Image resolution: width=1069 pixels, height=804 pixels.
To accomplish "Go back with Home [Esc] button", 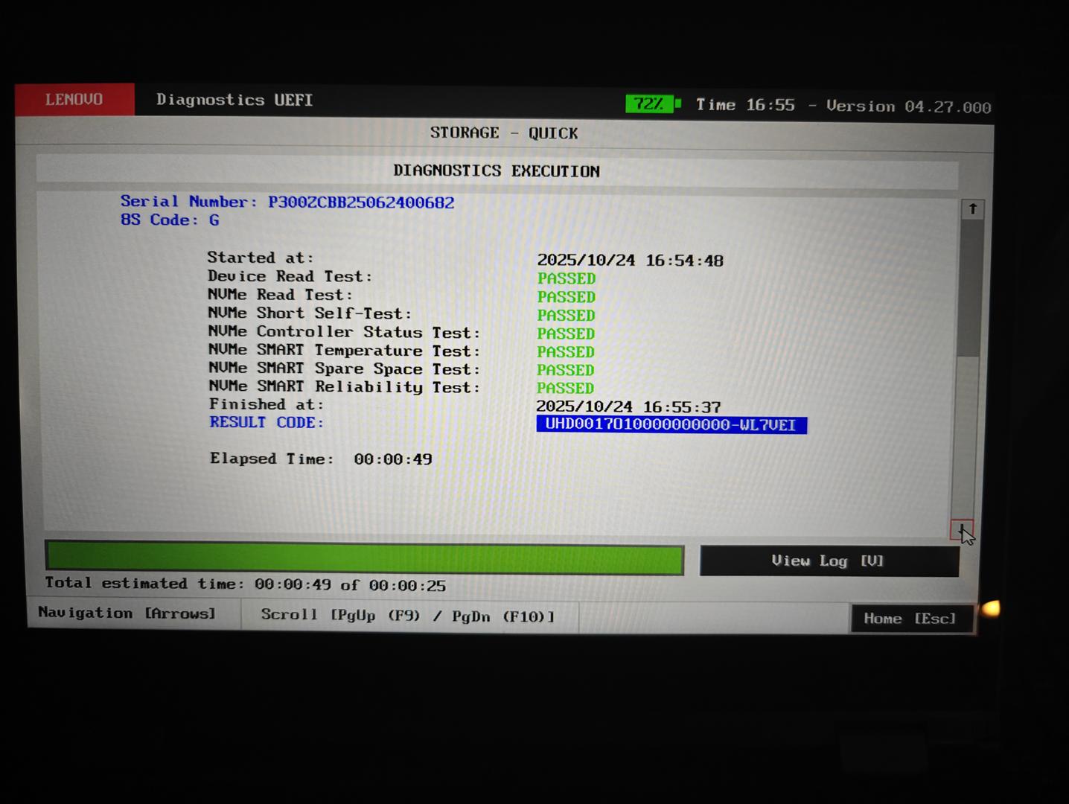I will coord(910,619).
